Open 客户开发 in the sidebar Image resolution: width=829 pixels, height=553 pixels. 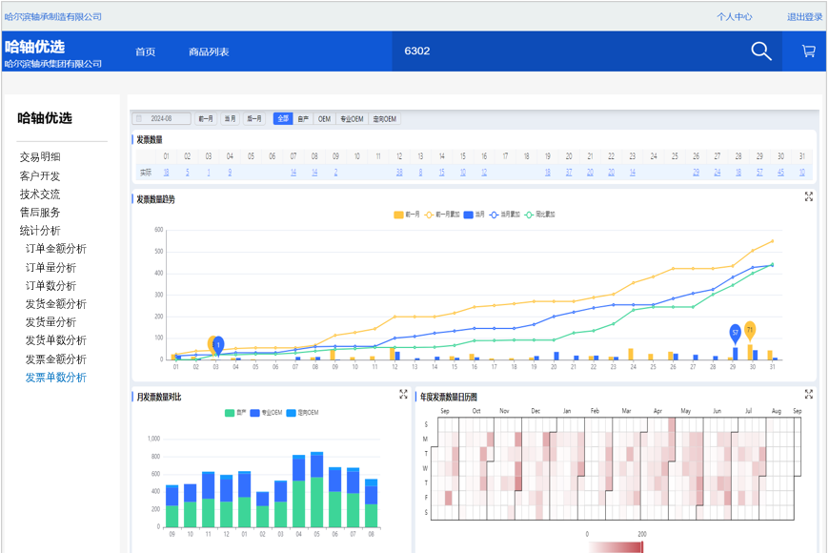(x=40, y=175)
